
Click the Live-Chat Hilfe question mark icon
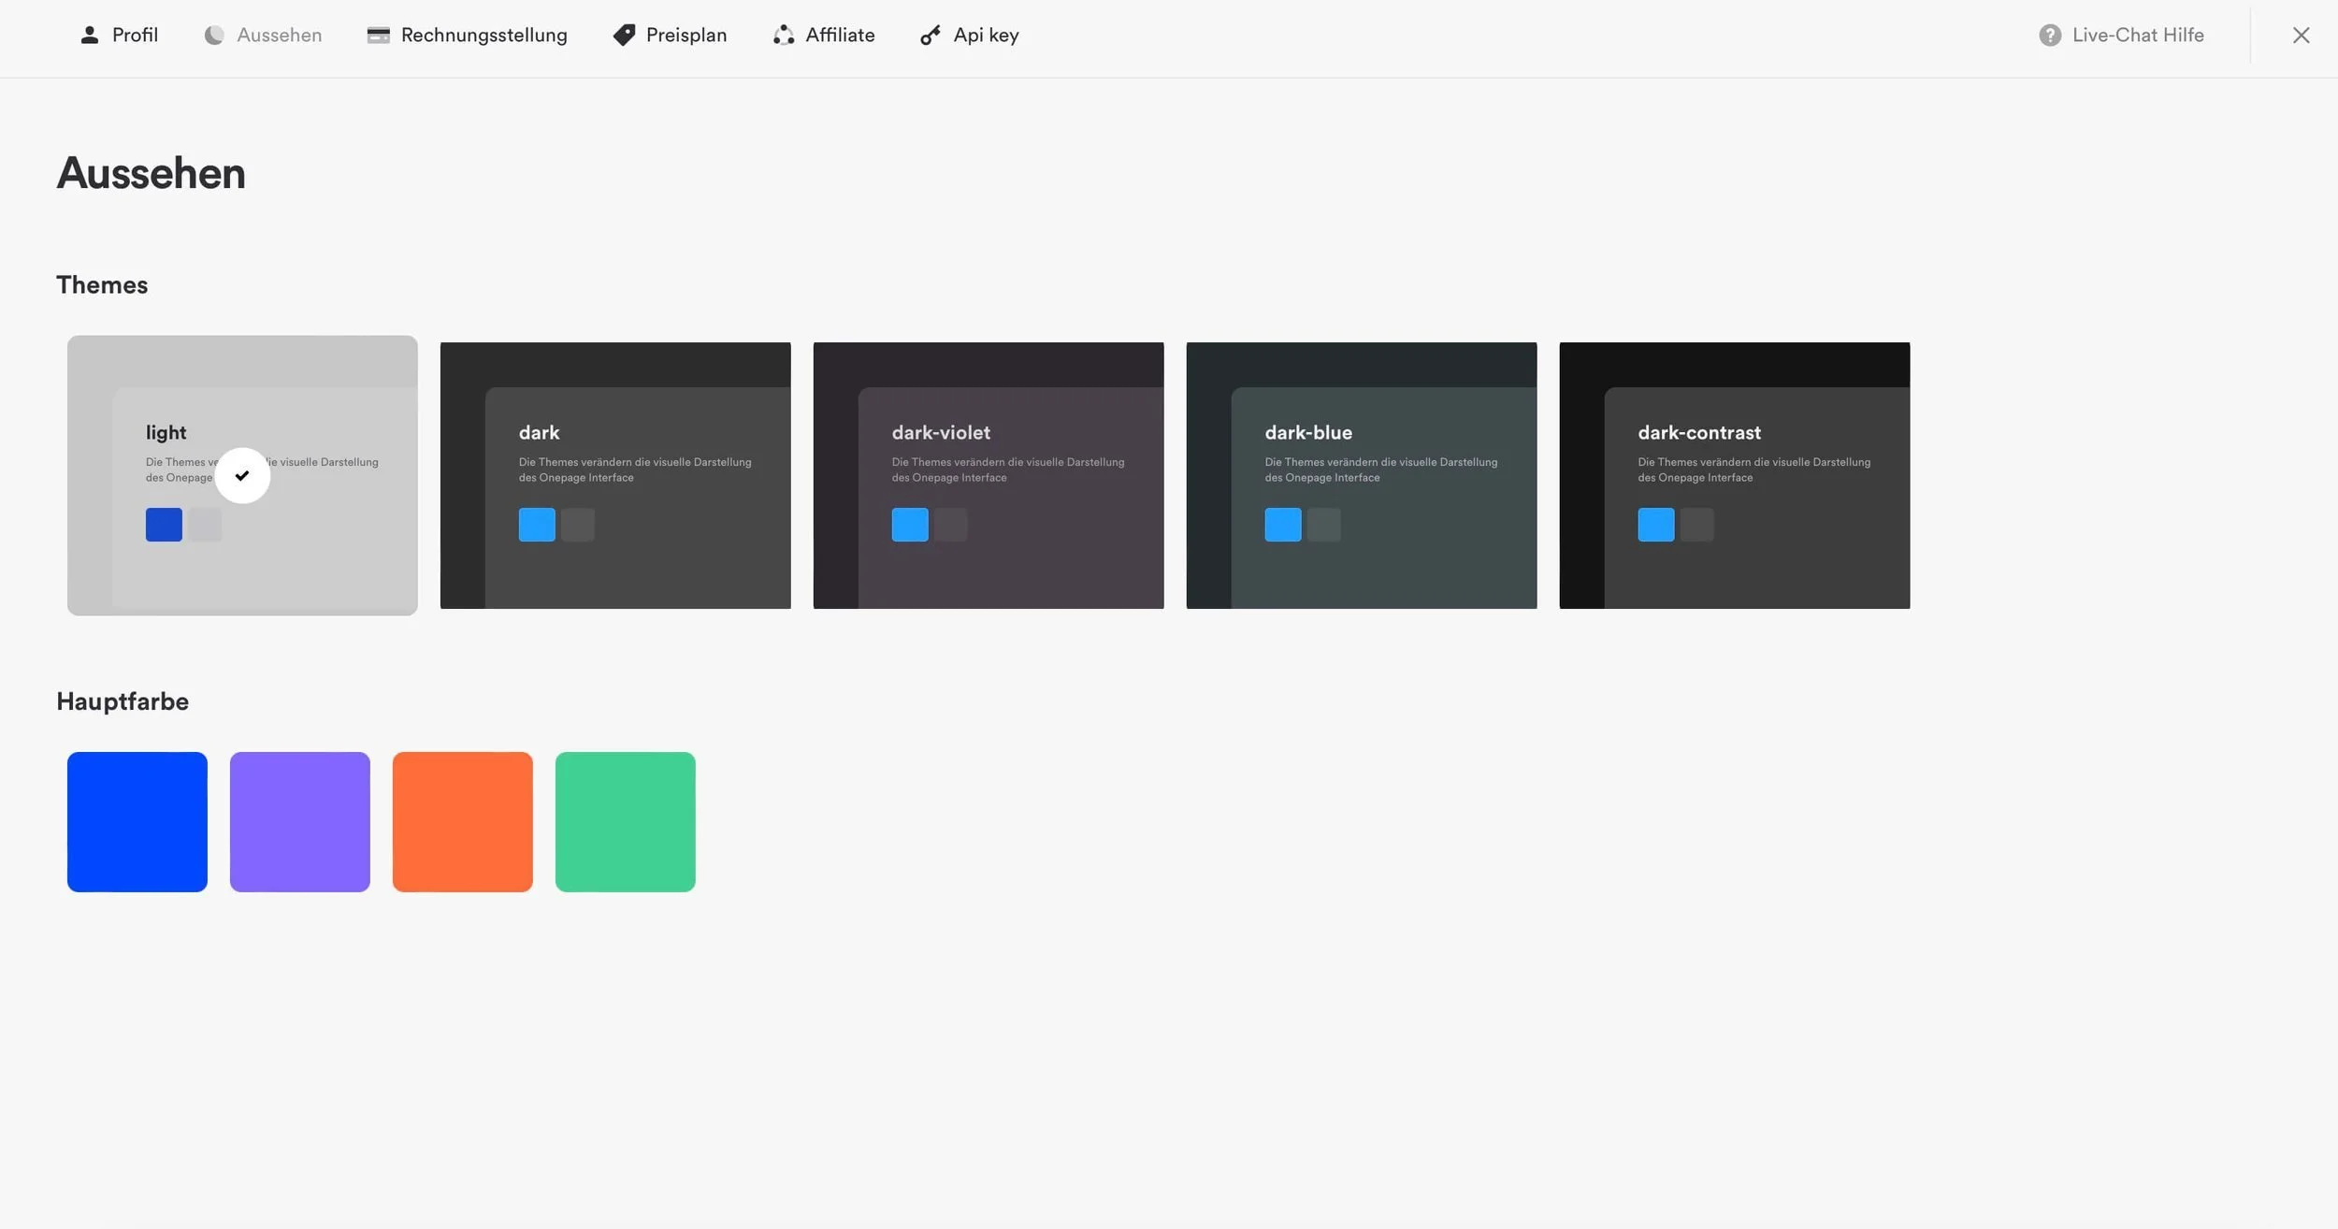2049,36
